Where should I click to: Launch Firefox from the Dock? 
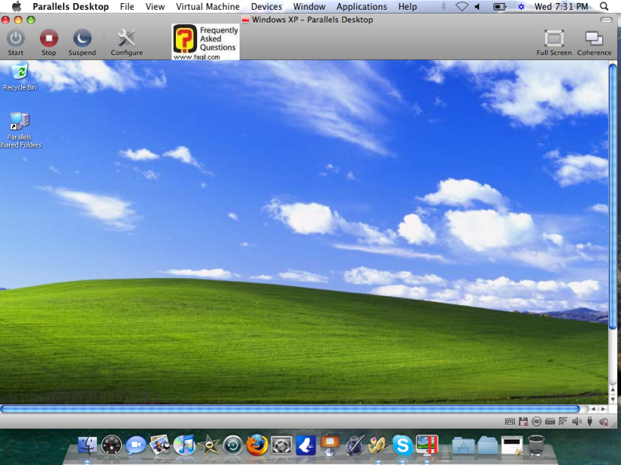257,445
